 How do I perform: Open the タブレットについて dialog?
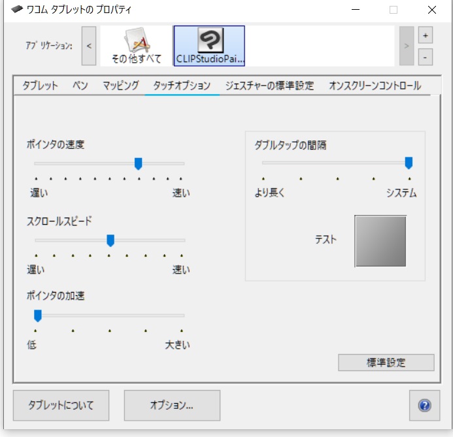pos(61,405)
